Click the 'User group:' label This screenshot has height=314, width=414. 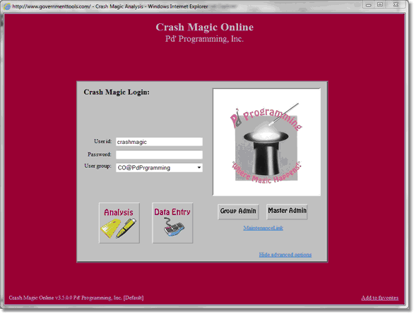pyautogui.click(x=97, y=166)
